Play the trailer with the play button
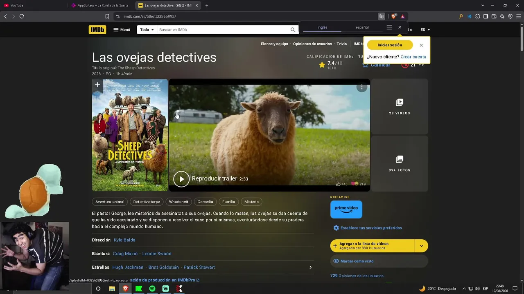Image resolution: width=524 pixels, height=294 pixels. (x=181, y=179)
